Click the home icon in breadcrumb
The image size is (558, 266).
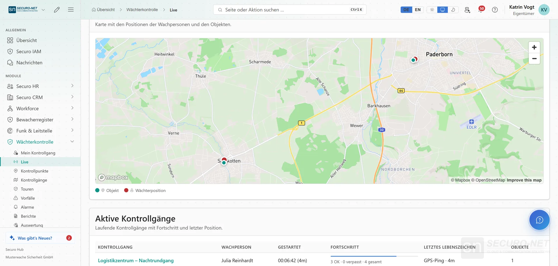click(94, 10)
